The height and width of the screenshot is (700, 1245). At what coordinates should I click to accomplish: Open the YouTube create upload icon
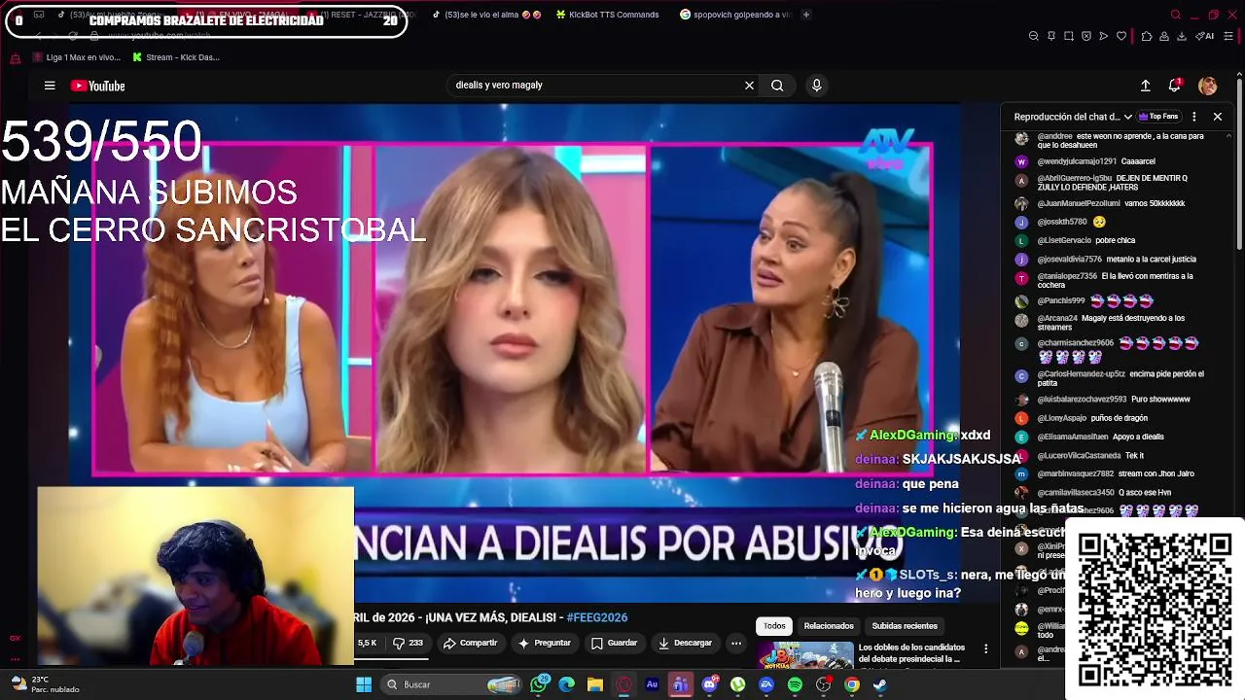point(1146,86)
